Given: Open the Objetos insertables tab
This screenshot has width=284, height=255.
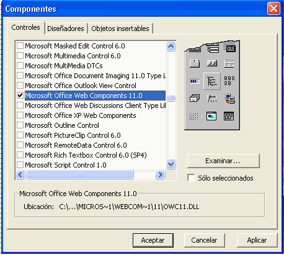Looking at the screenshot, I should 120,29.
